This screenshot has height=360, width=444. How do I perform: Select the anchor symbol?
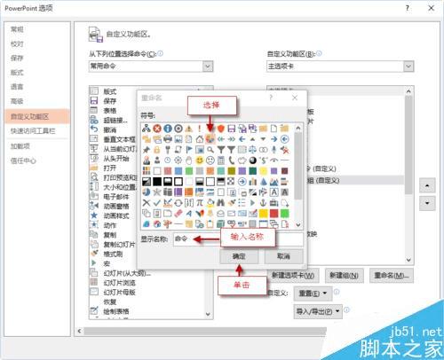pyautogui.click(x=263, y=203)
